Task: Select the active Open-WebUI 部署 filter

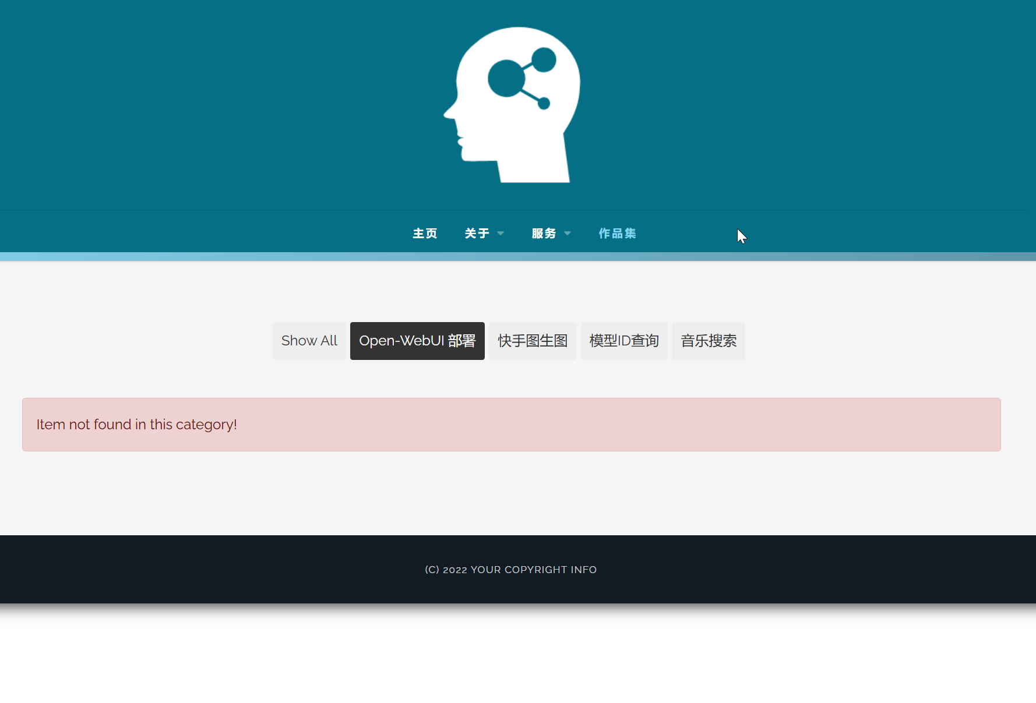Action: pos(417,341)
